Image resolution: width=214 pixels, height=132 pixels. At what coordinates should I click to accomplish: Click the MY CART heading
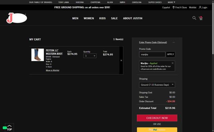[x=35, y=39]
